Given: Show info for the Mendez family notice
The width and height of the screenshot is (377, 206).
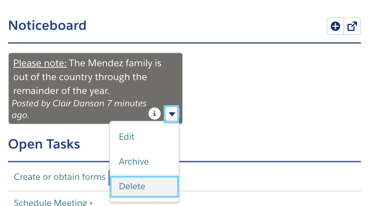Looking at the screenshot, I should pos(154,113).
